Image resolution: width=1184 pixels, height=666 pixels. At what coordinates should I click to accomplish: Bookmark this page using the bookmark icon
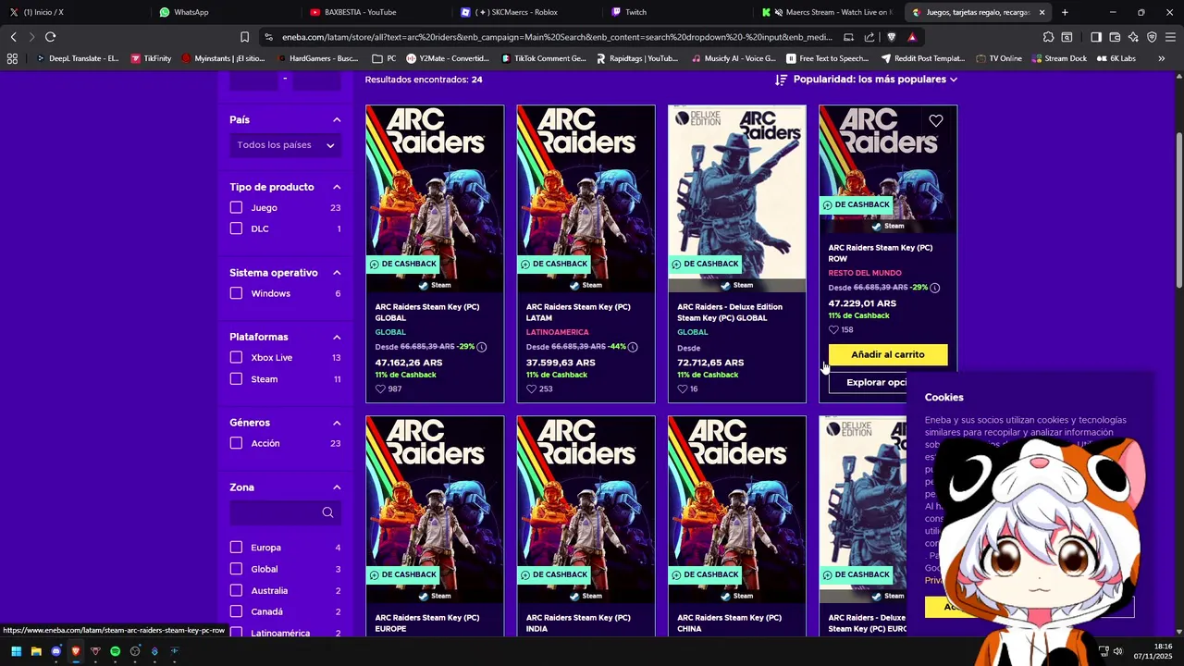coord(244,37)
